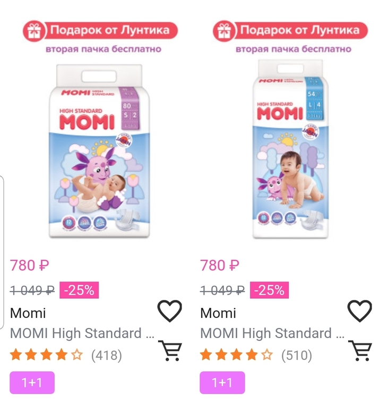The image size is (388, 408).
Task: Tap left gift icon in Luntik banner
Action: [33, 31]
